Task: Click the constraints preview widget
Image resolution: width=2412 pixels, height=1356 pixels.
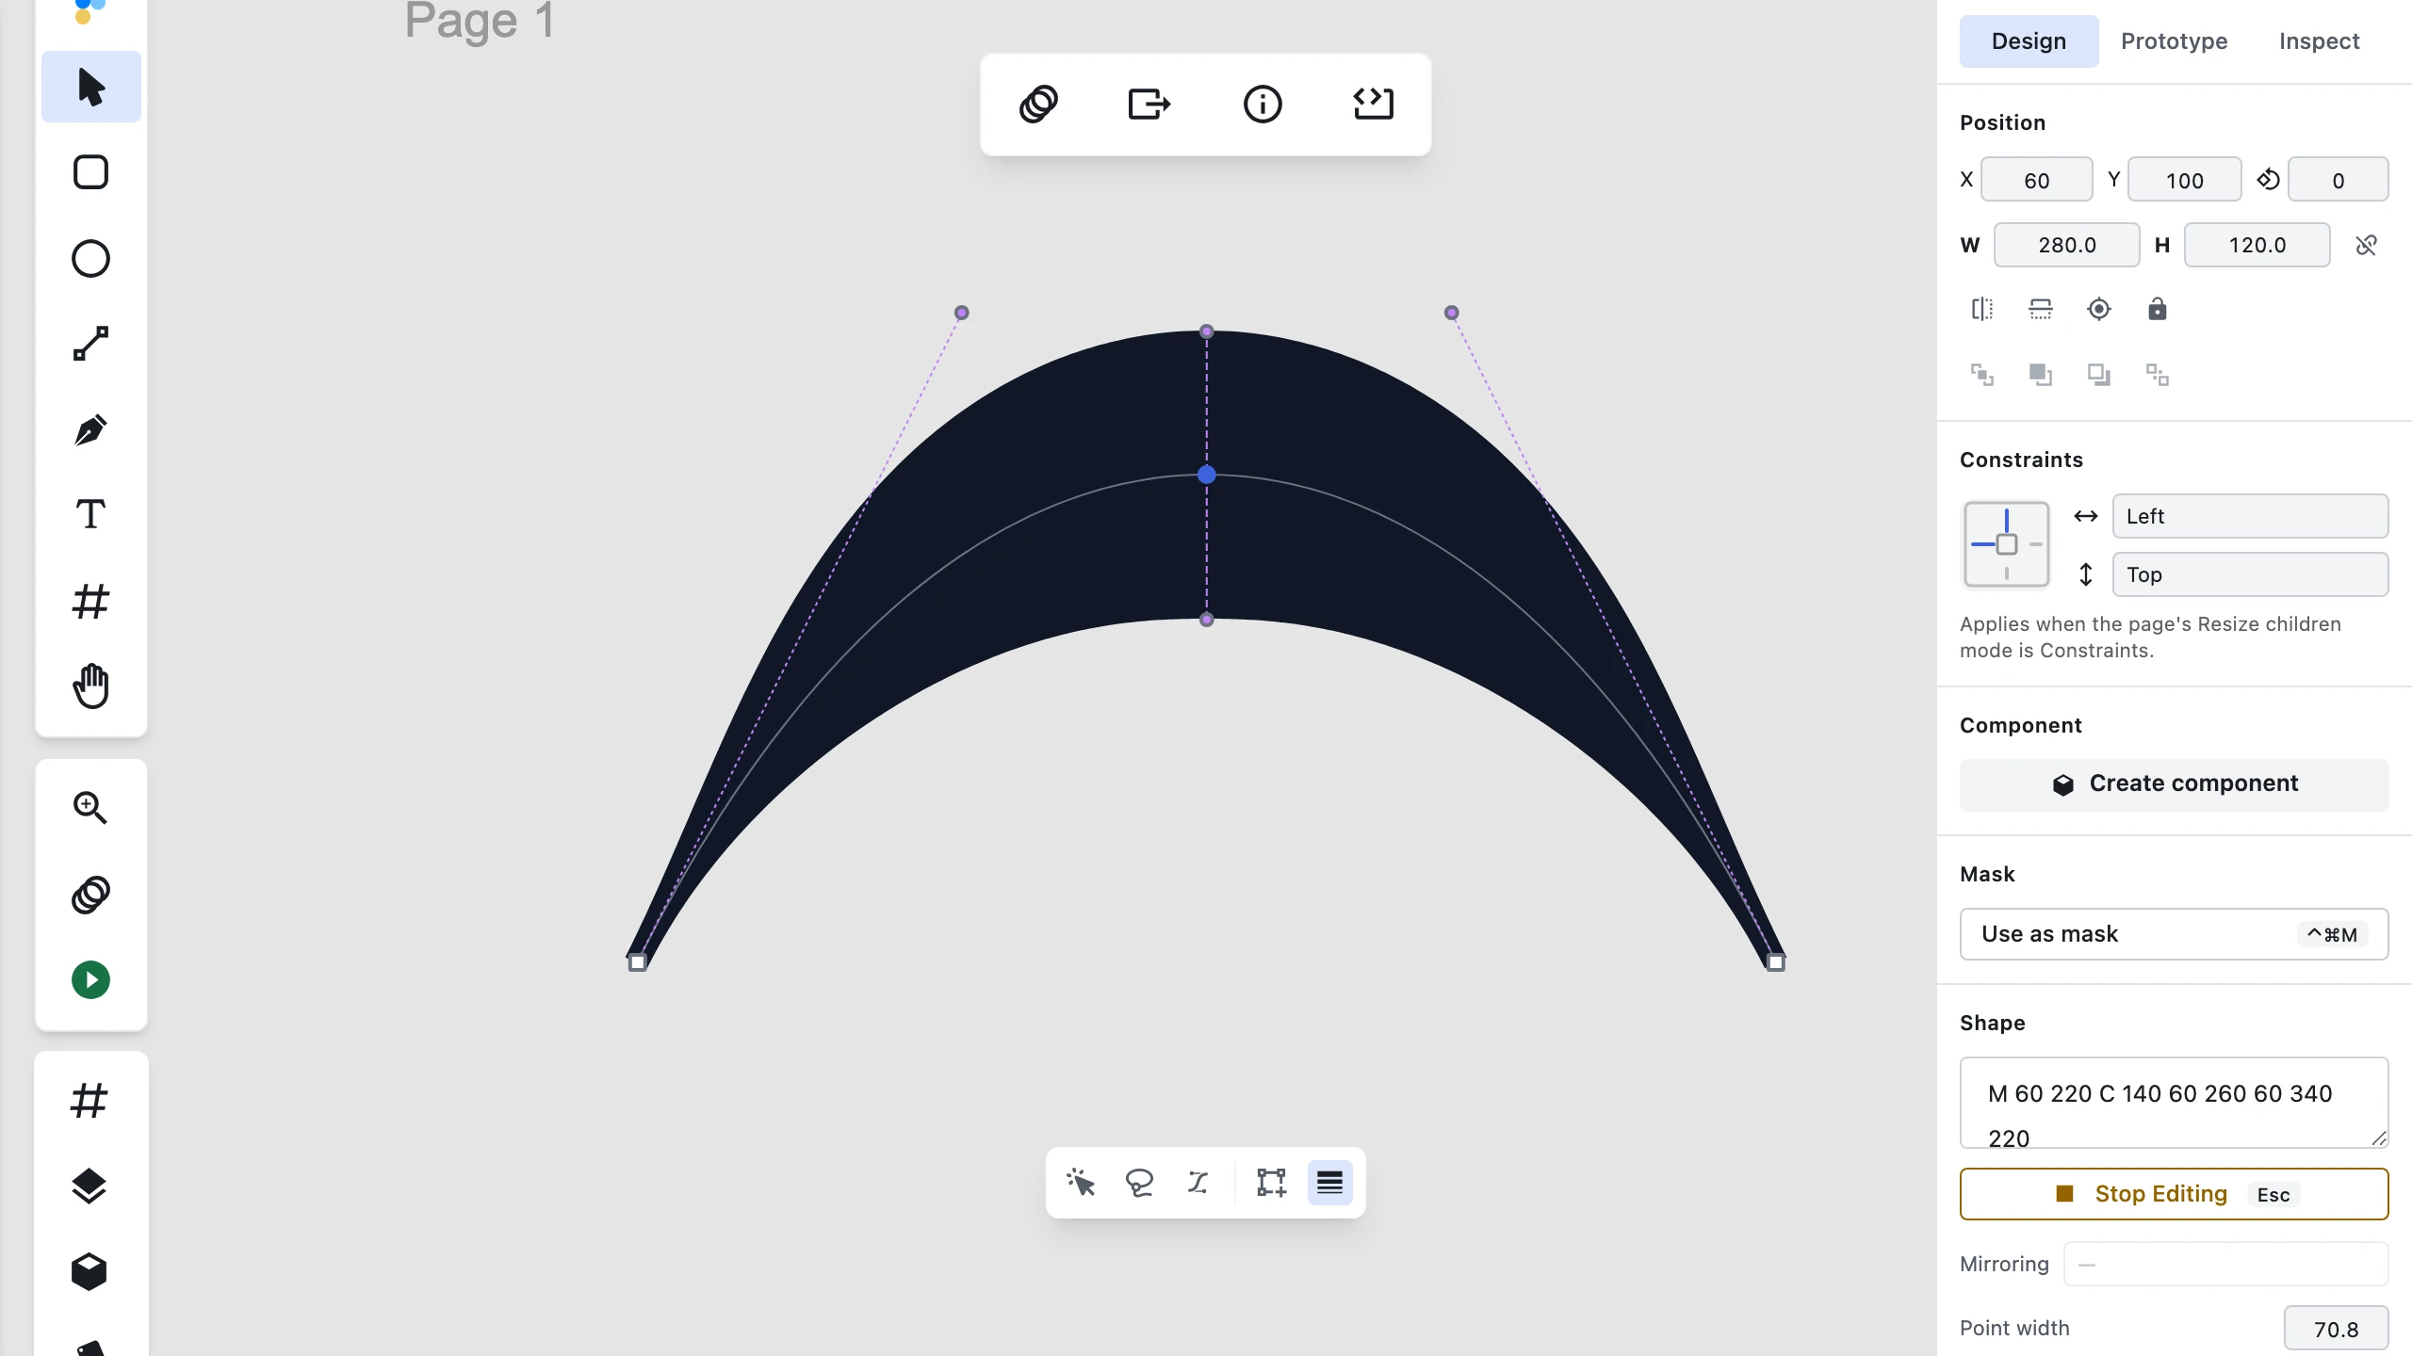Action: (x=2006, y=544)
